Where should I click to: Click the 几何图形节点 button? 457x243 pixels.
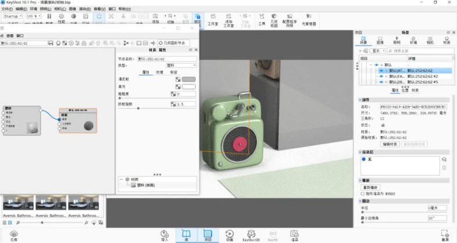173,43
